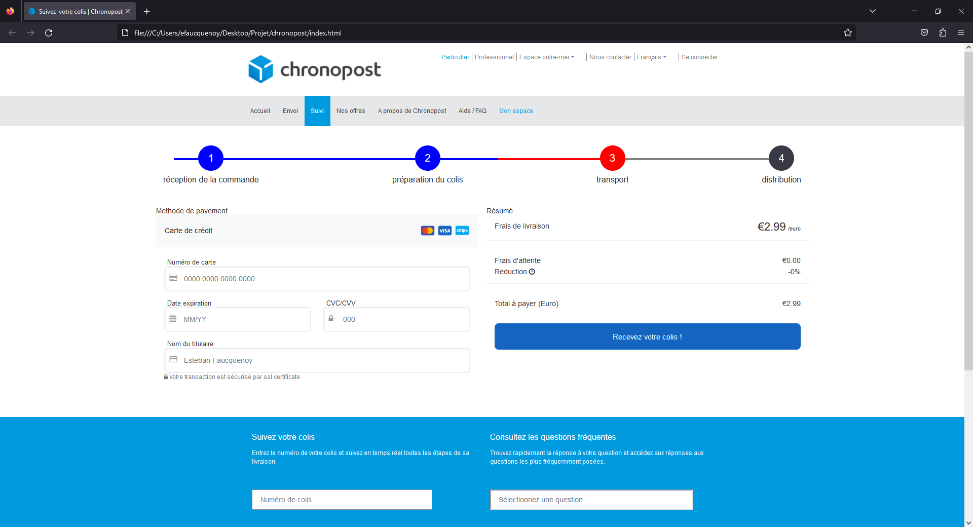
Task: Select the Suivi menu tab
Action: (x=317, y=111)
